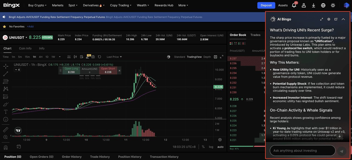Open the notifications bell icon

point(294,5)
